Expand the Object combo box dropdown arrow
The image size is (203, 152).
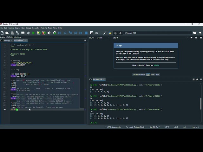coord(187,38)
